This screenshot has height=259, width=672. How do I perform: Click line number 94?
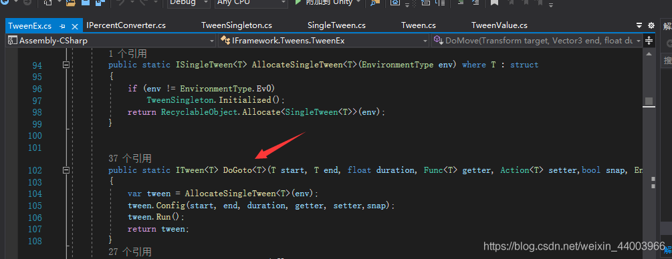[x=37, y=65]
